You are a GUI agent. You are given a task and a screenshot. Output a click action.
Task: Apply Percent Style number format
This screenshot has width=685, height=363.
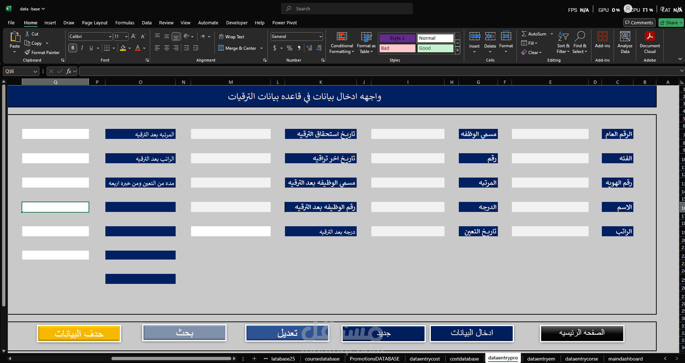[x=290, y=48]
